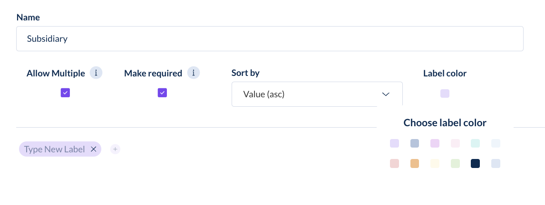Viewport: 545px width, 205px height.
Task: Click the Name field containing Subsidiary
Action: (270, 38)
